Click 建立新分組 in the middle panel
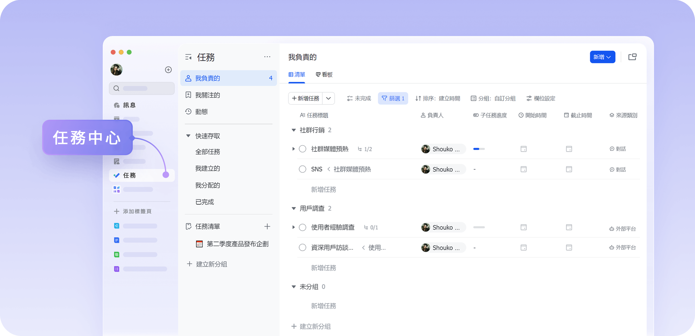Image resolution: width=695 pixels, height=336 pixels. click(207, 264)
